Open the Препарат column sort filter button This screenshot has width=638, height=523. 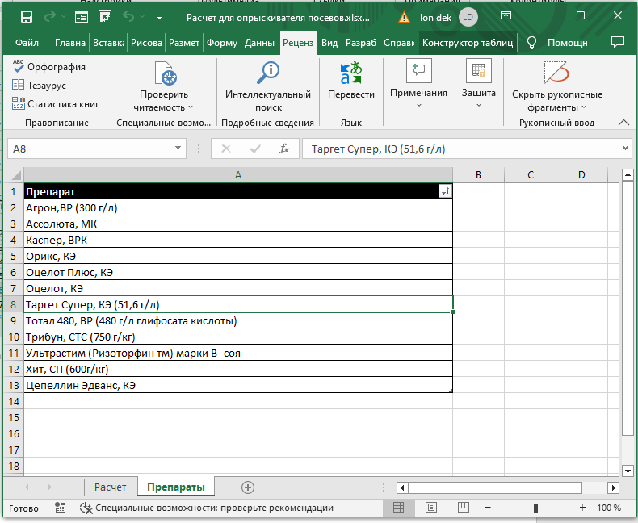point(446,191)
